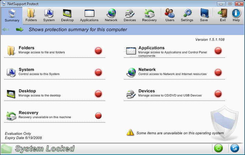The width and height of the screenshot is (245, 155).
Task: Click "Manage access to CD/DVD and USB Devices"
Action: 170,95
